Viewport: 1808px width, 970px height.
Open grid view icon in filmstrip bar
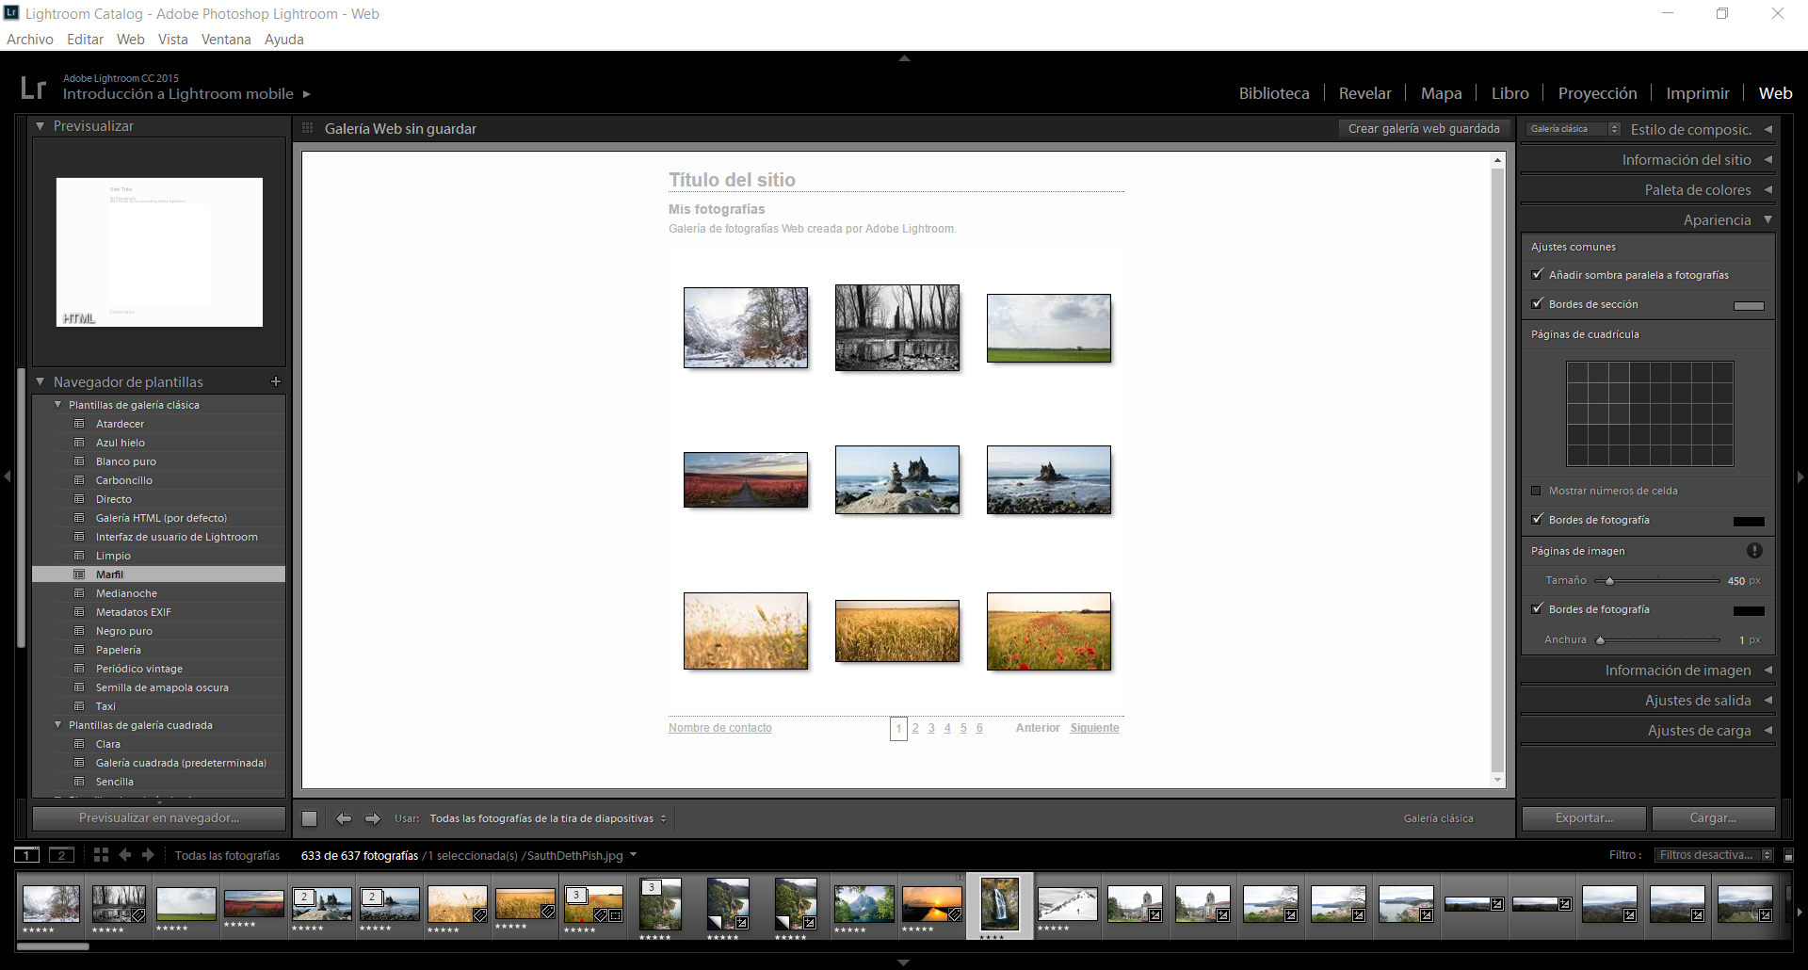101,855
